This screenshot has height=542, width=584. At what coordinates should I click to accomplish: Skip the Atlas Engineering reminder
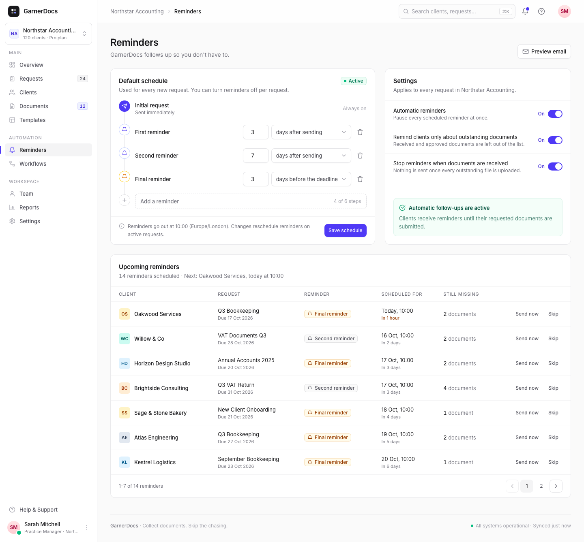point(553,437)
